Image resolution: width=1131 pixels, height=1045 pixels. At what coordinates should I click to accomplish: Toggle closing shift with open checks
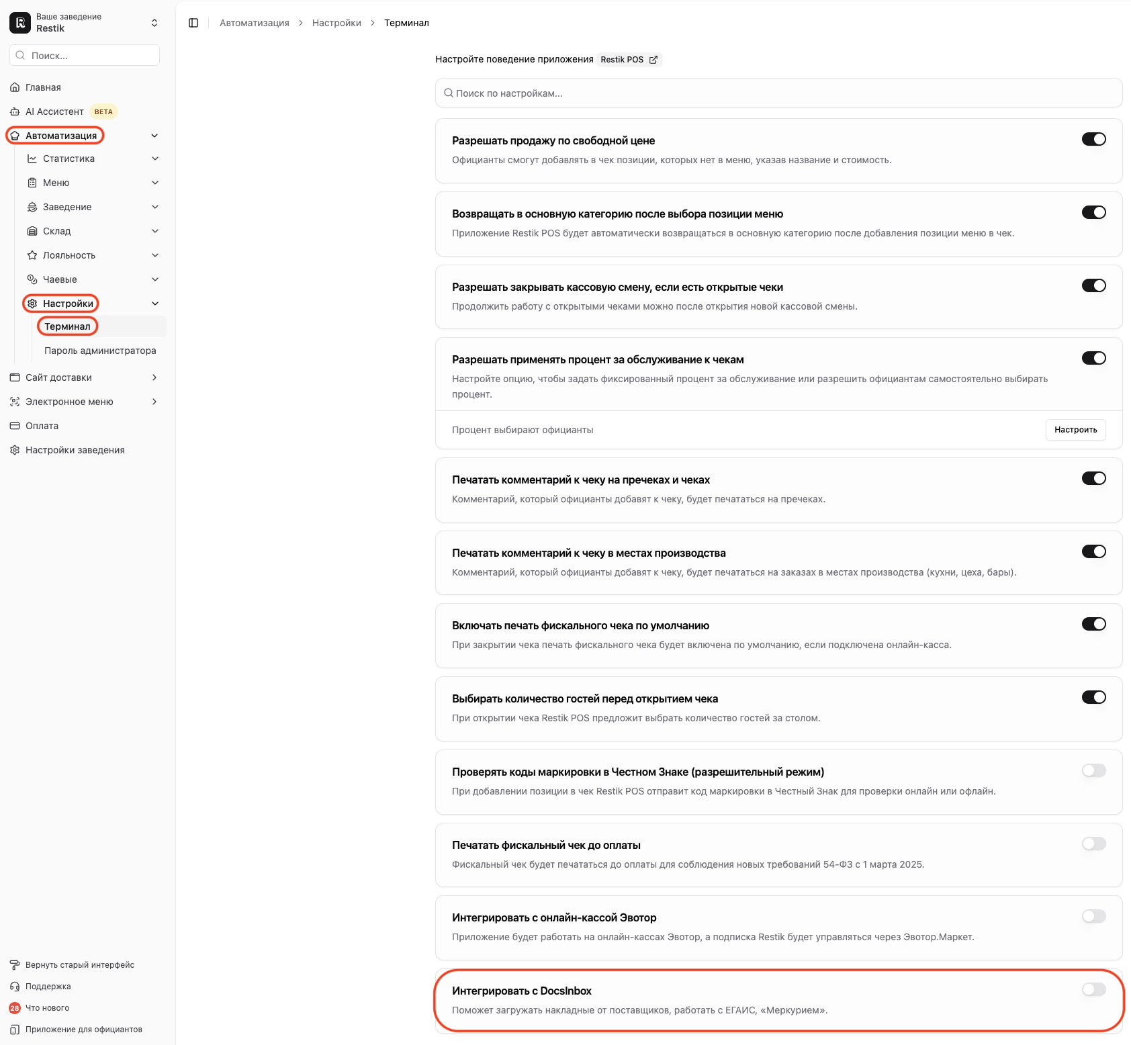[x=1094, y=285]
